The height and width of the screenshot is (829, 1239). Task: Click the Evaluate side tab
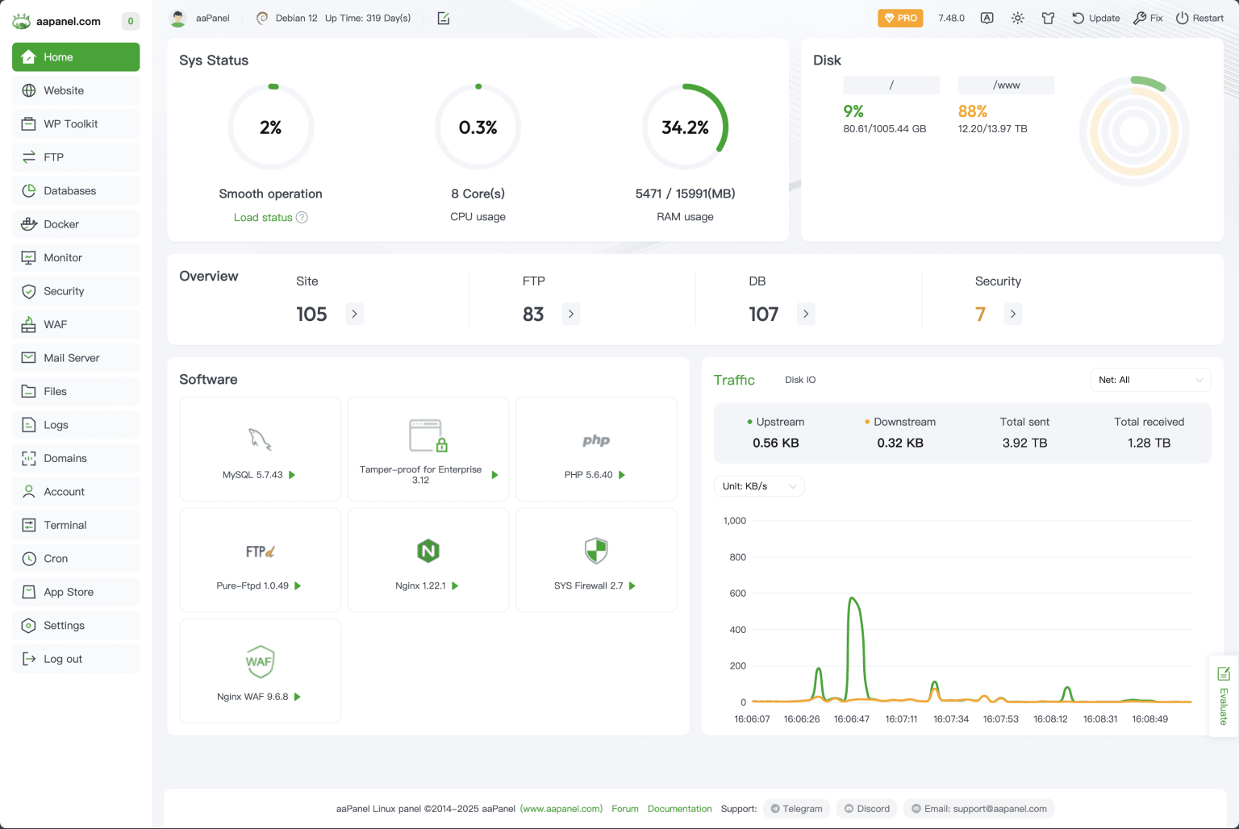pos(1222,695)
